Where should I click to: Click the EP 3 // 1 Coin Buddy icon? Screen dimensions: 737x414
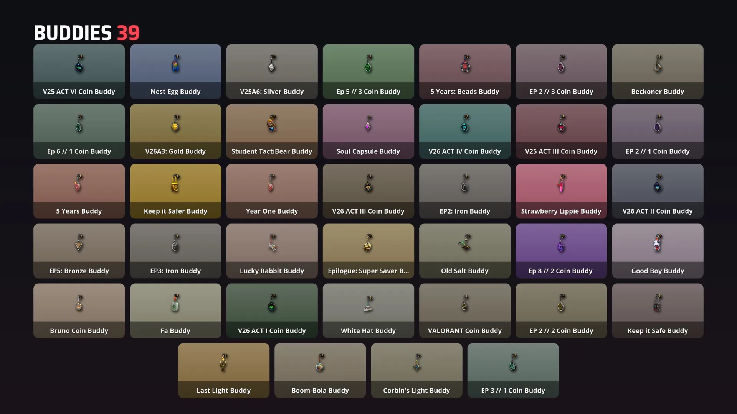tap(513, 363)
